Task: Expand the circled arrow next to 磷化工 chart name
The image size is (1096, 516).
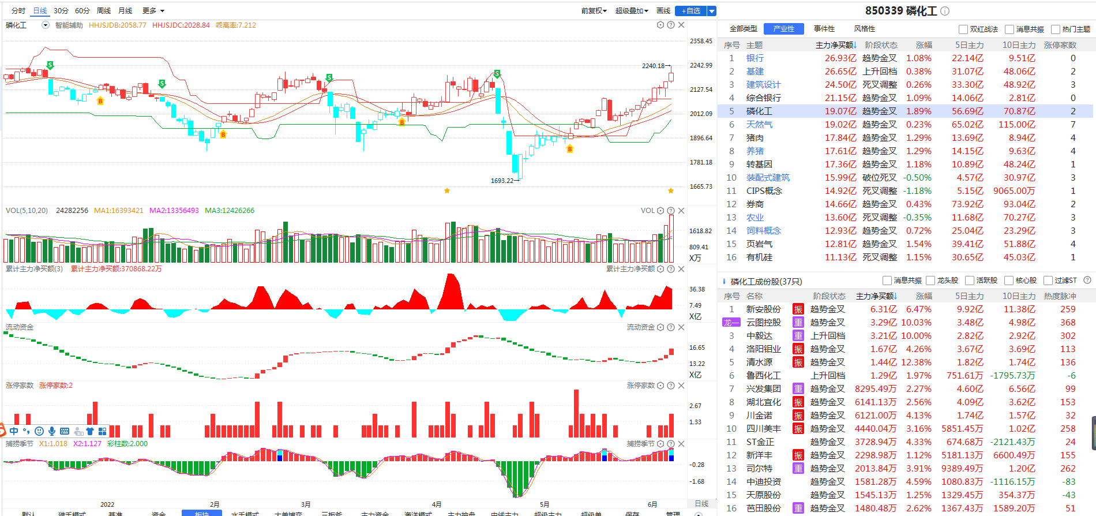Action: tap(46, 25)
